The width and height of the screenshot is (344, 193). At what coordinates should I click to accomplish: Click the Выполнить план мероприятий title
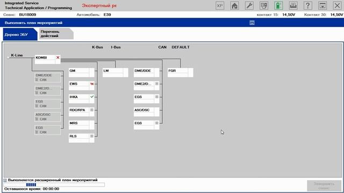[33, 23]
